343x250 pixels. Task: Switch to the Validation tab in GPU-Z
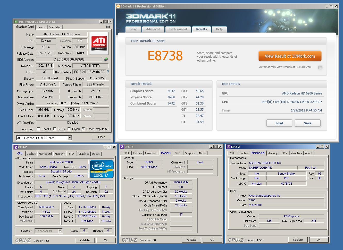coord(55,27)
